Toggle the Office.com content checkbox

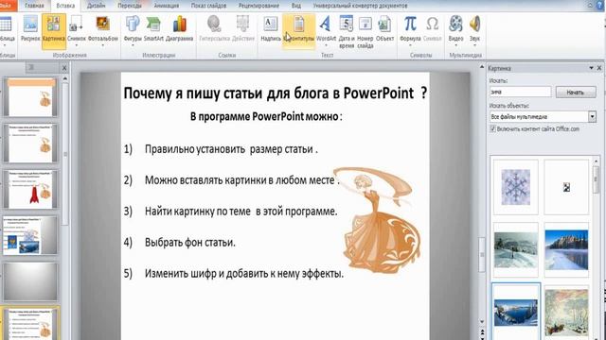click(492, 128)
